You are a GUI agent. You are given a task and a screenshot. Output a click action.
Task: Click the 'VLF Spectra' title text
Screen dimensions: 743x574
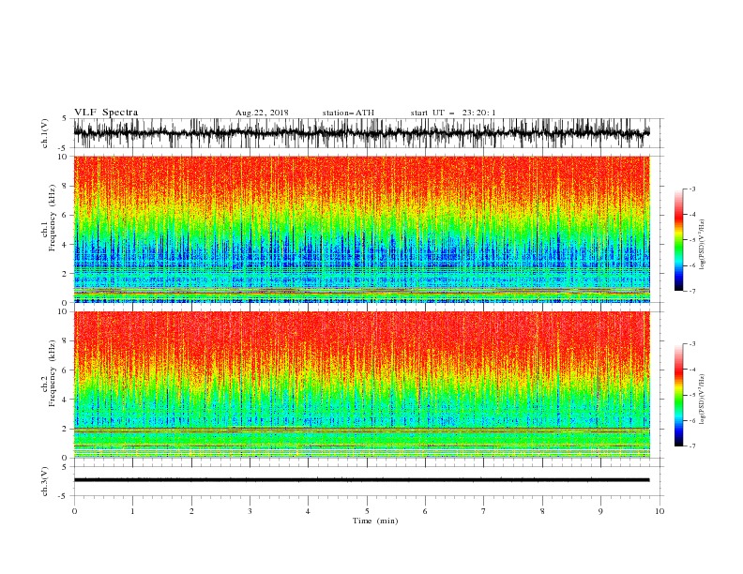pyautogui.click(x=106, y=113)
